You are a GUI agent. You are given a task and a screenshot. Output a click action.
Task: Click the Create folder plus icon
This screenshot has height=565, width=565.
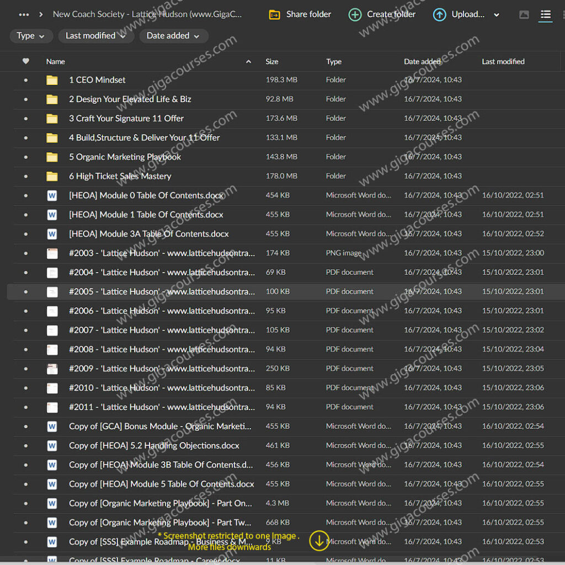pos(355,15)
